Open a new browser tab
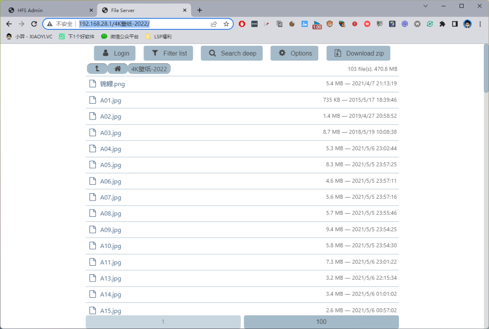The image size is (489, 329). [200, 10]
